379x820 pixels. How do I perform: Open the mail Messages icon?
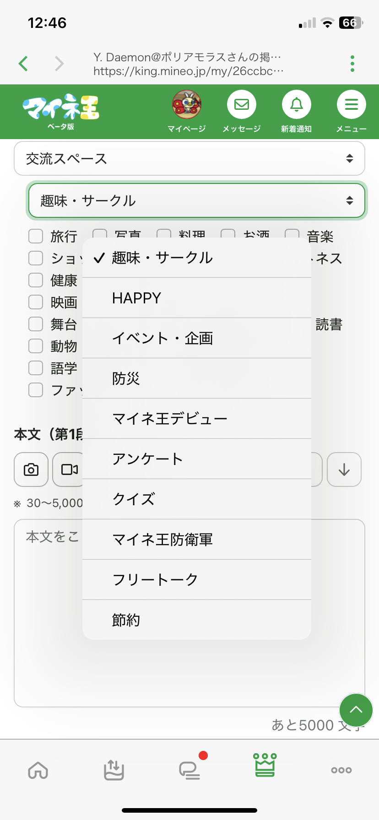tap(241, 105)
